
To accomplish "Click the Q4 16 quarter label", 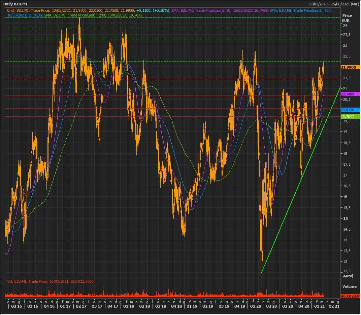I will click(49, 306).
